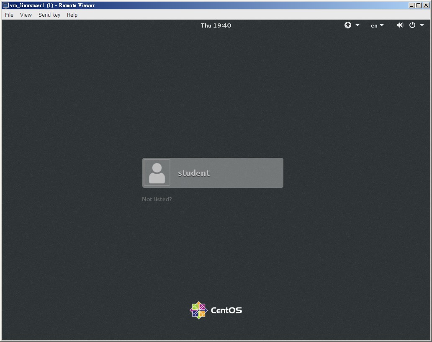Open the Help menu
The width and height of the screenshot is (432, 342).
pos(72,15)
